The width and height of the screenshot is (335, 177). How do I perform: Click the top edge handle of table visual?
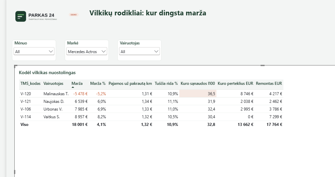263,65
